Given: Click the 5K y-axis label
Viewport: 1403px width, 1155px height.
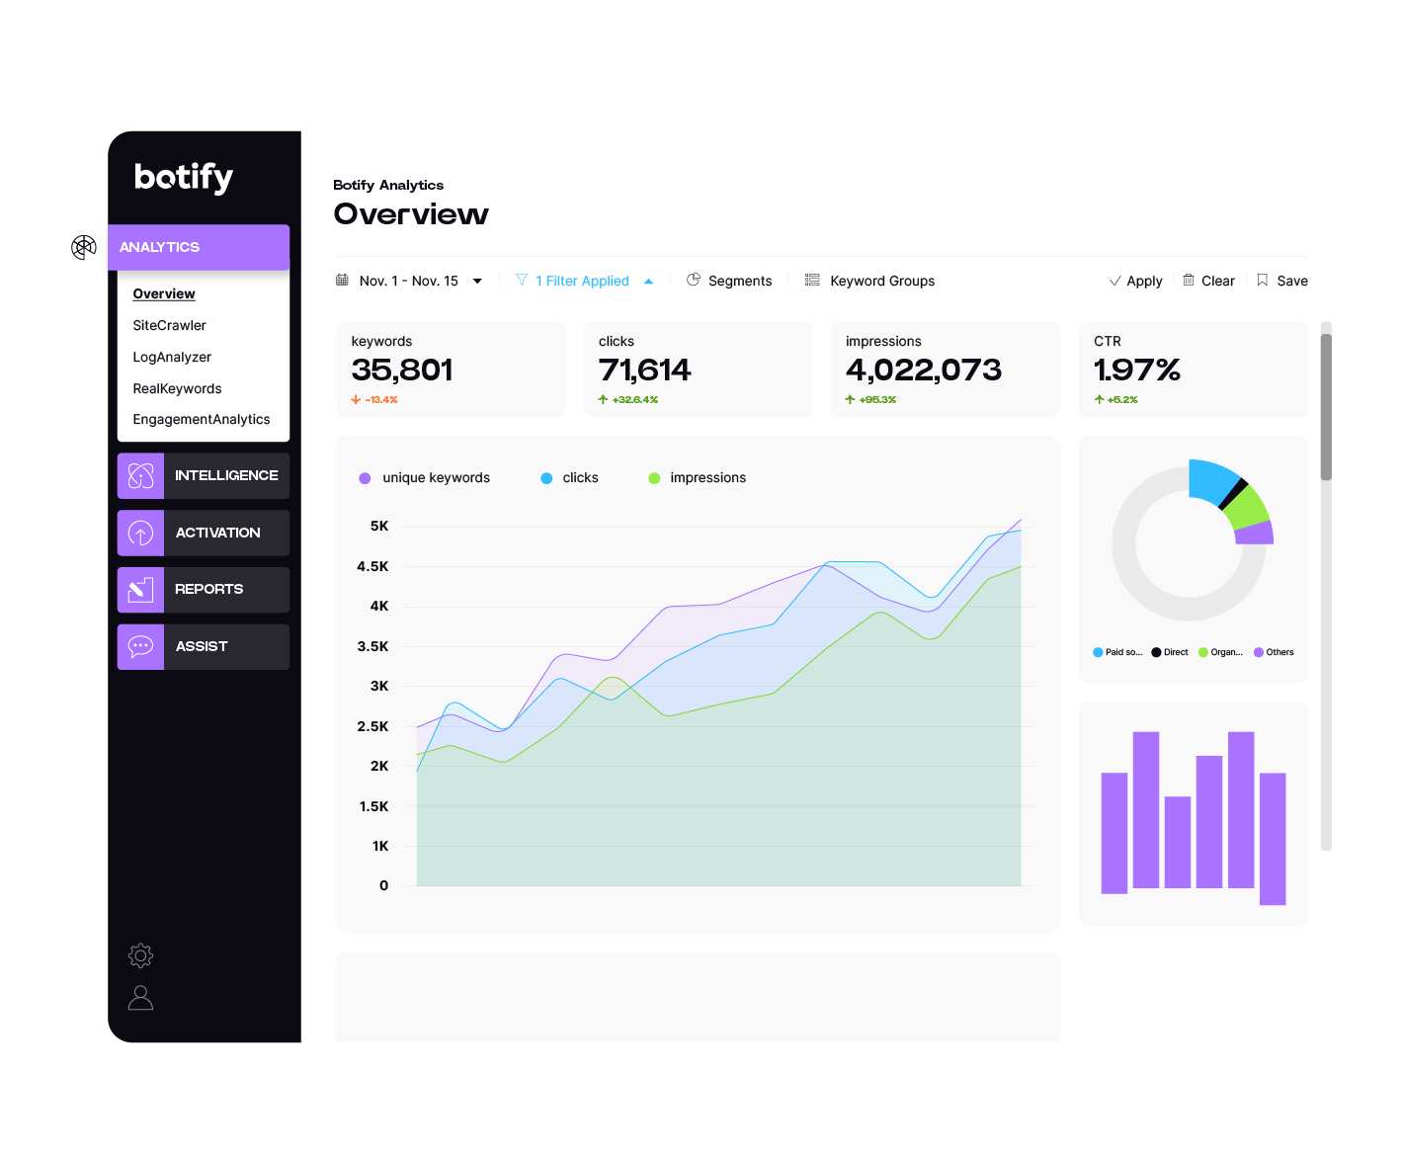Looking at the screenshot, I should [x=379, y=526].
